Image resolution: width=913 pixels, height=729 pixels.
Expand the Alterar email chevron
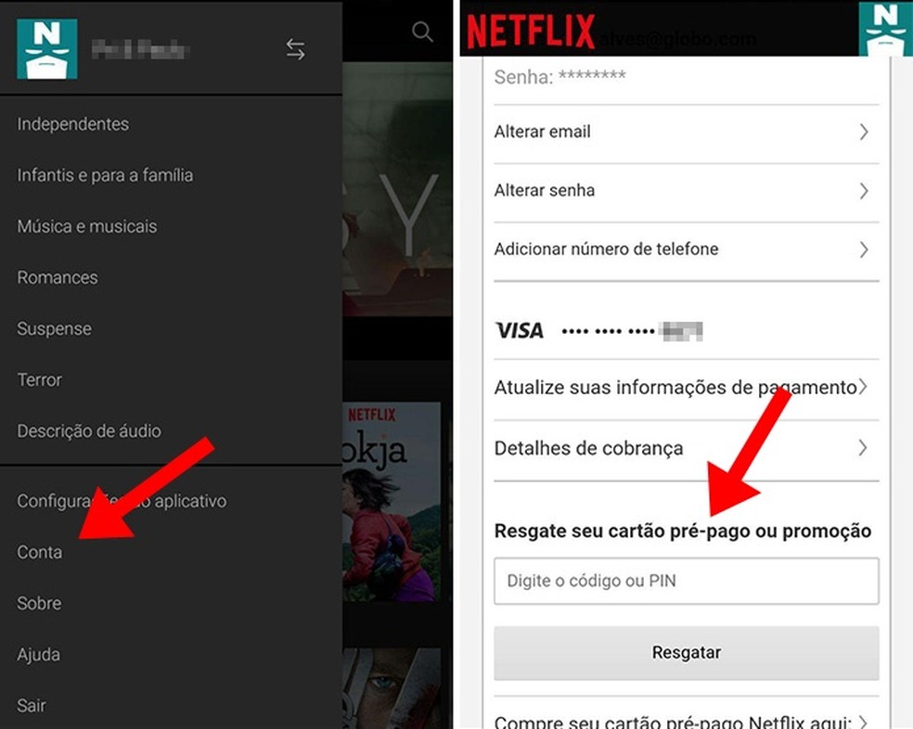click(864, 133)
